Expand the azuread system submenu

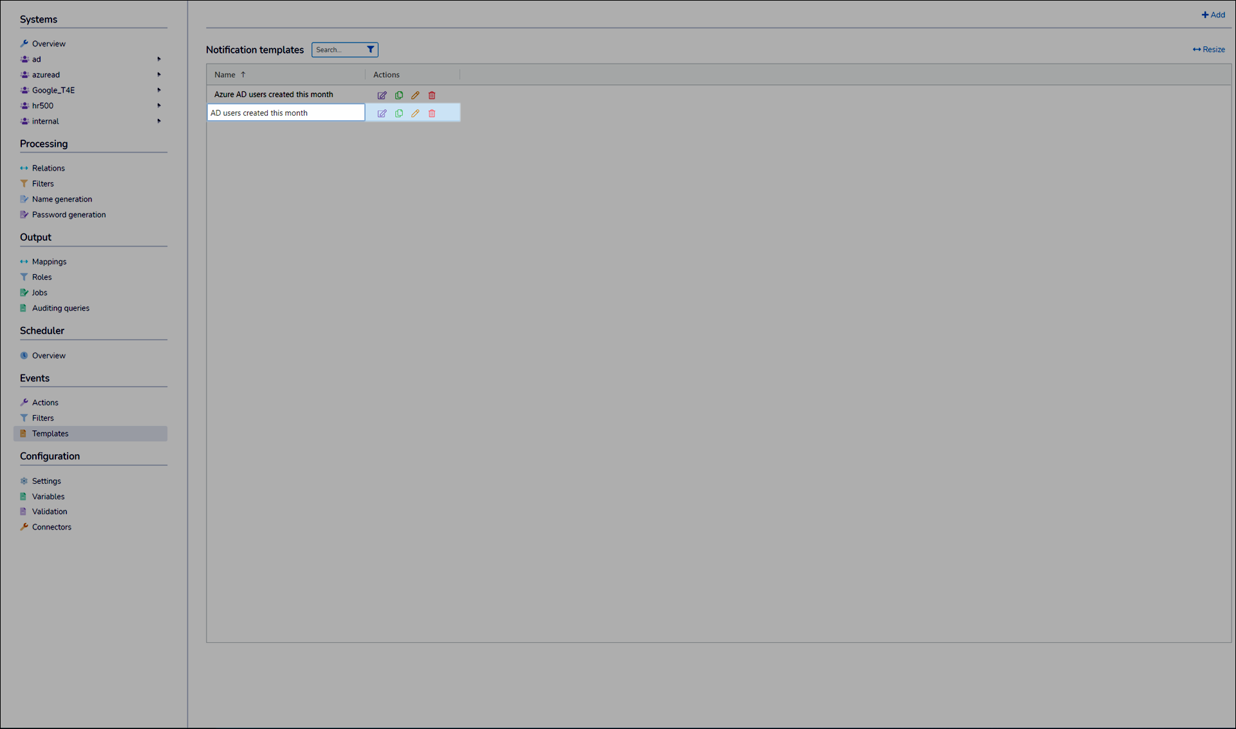click(x=159, y=75)
